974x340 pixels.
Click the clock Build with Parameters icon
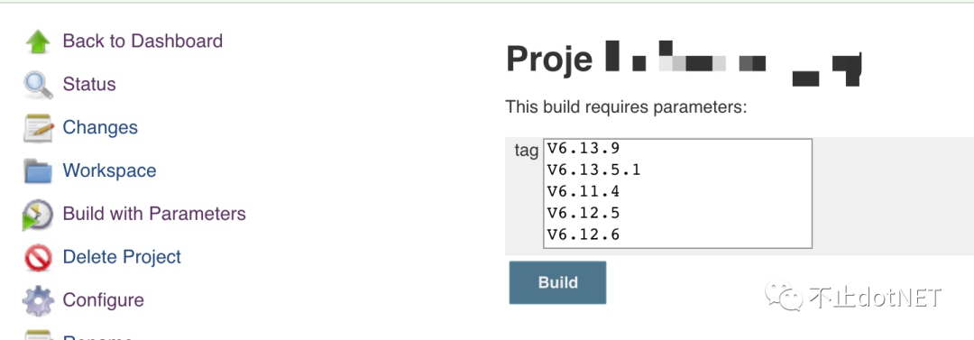pyautogui.click(x=38, y=215)
